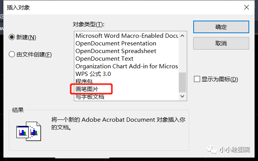This screenshot has height=161, width=258.
Task: Close the 插入对象 dialog
Action: [x=247, y=7]
